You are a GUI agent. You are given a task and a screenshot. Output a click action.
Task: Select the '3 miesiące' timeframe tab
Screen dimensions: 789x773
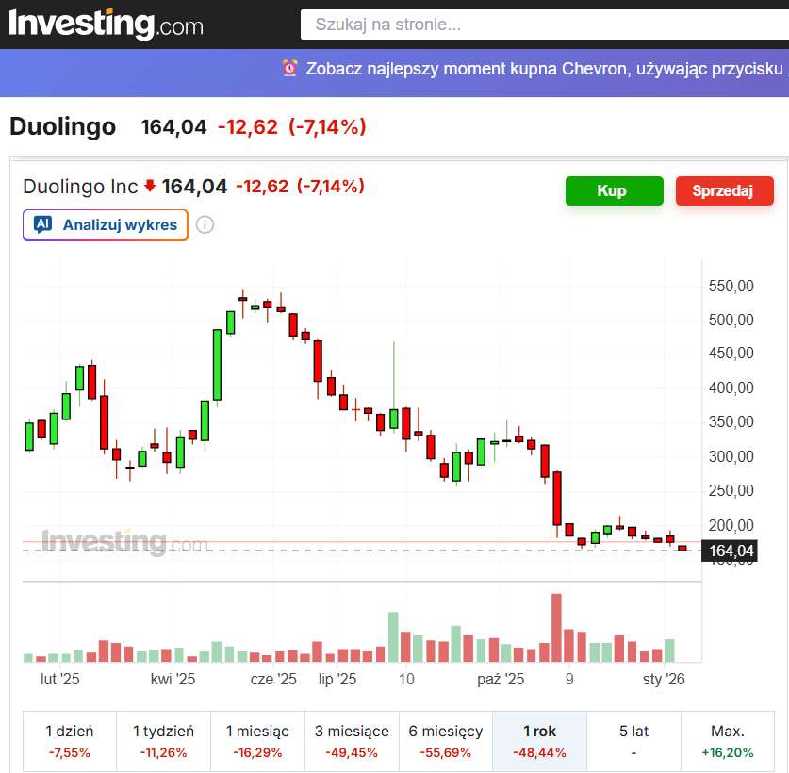(352, 741)
